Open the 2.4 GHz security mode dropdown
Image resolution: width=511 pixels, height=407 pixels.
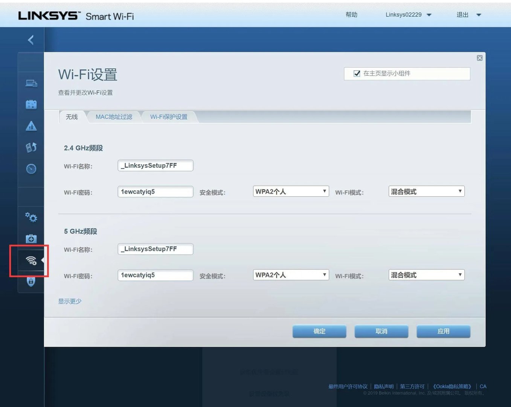[290, 191]
